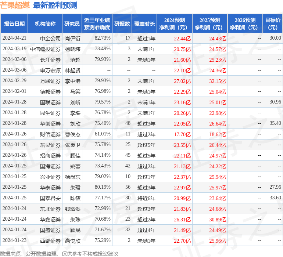The width and height of the screenshot is (283, 257).
Task: Click the 35.40 target price for 华创证券
Action: click(x=275, y=123)
